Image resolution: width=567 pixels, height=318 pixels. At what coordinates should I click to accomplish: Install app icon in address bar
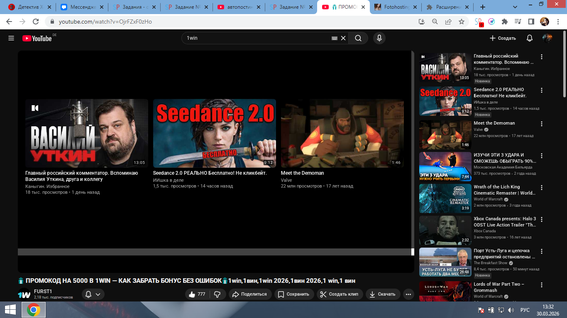pyautogui.click(x=422, y=22)
